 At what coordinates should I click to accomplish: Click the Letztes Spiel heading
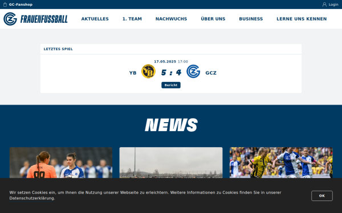(x=58, y=49)
